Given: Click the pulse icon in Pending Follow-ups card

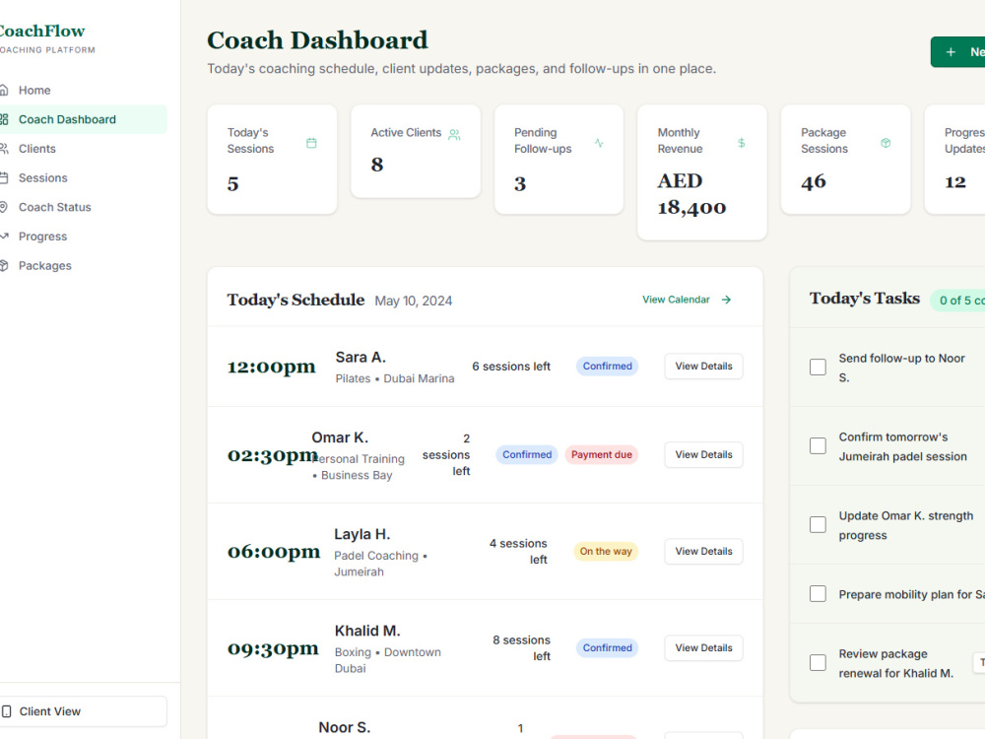Looking at the screenshot, I should pos(599,143).
